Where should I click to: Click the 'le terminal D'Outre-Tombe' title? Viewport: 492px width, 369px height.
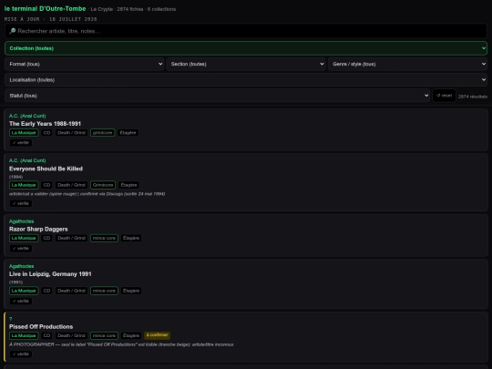[x=45, y=9]
